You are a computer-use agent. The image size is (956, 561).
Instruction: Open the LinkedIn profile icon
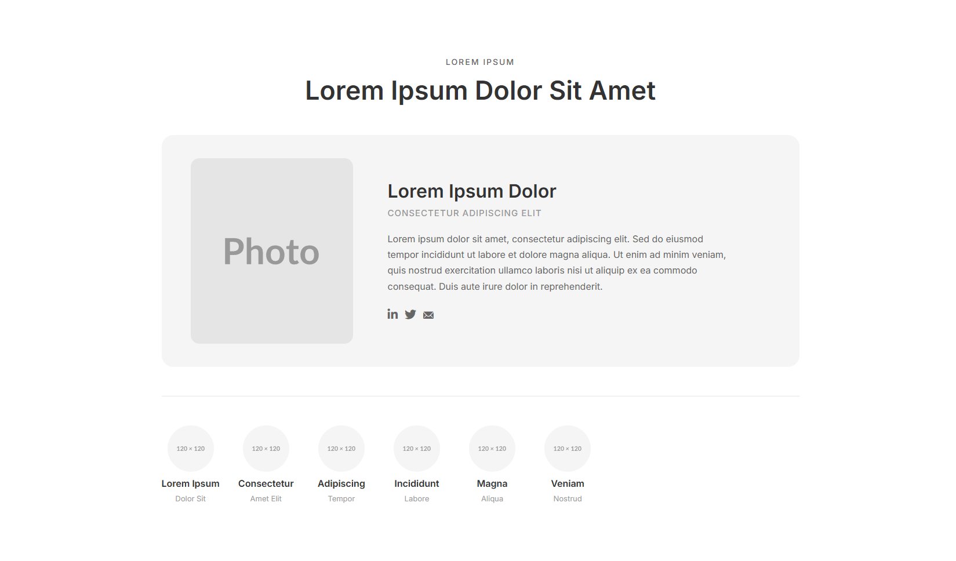click(392, 314)
